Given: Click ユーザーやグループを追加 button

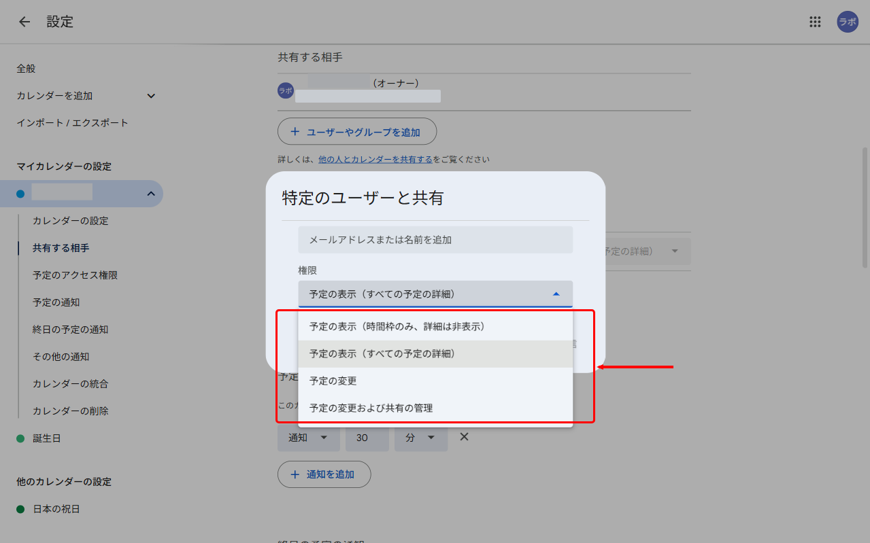Looking at the screenshot, I should 357,132.
